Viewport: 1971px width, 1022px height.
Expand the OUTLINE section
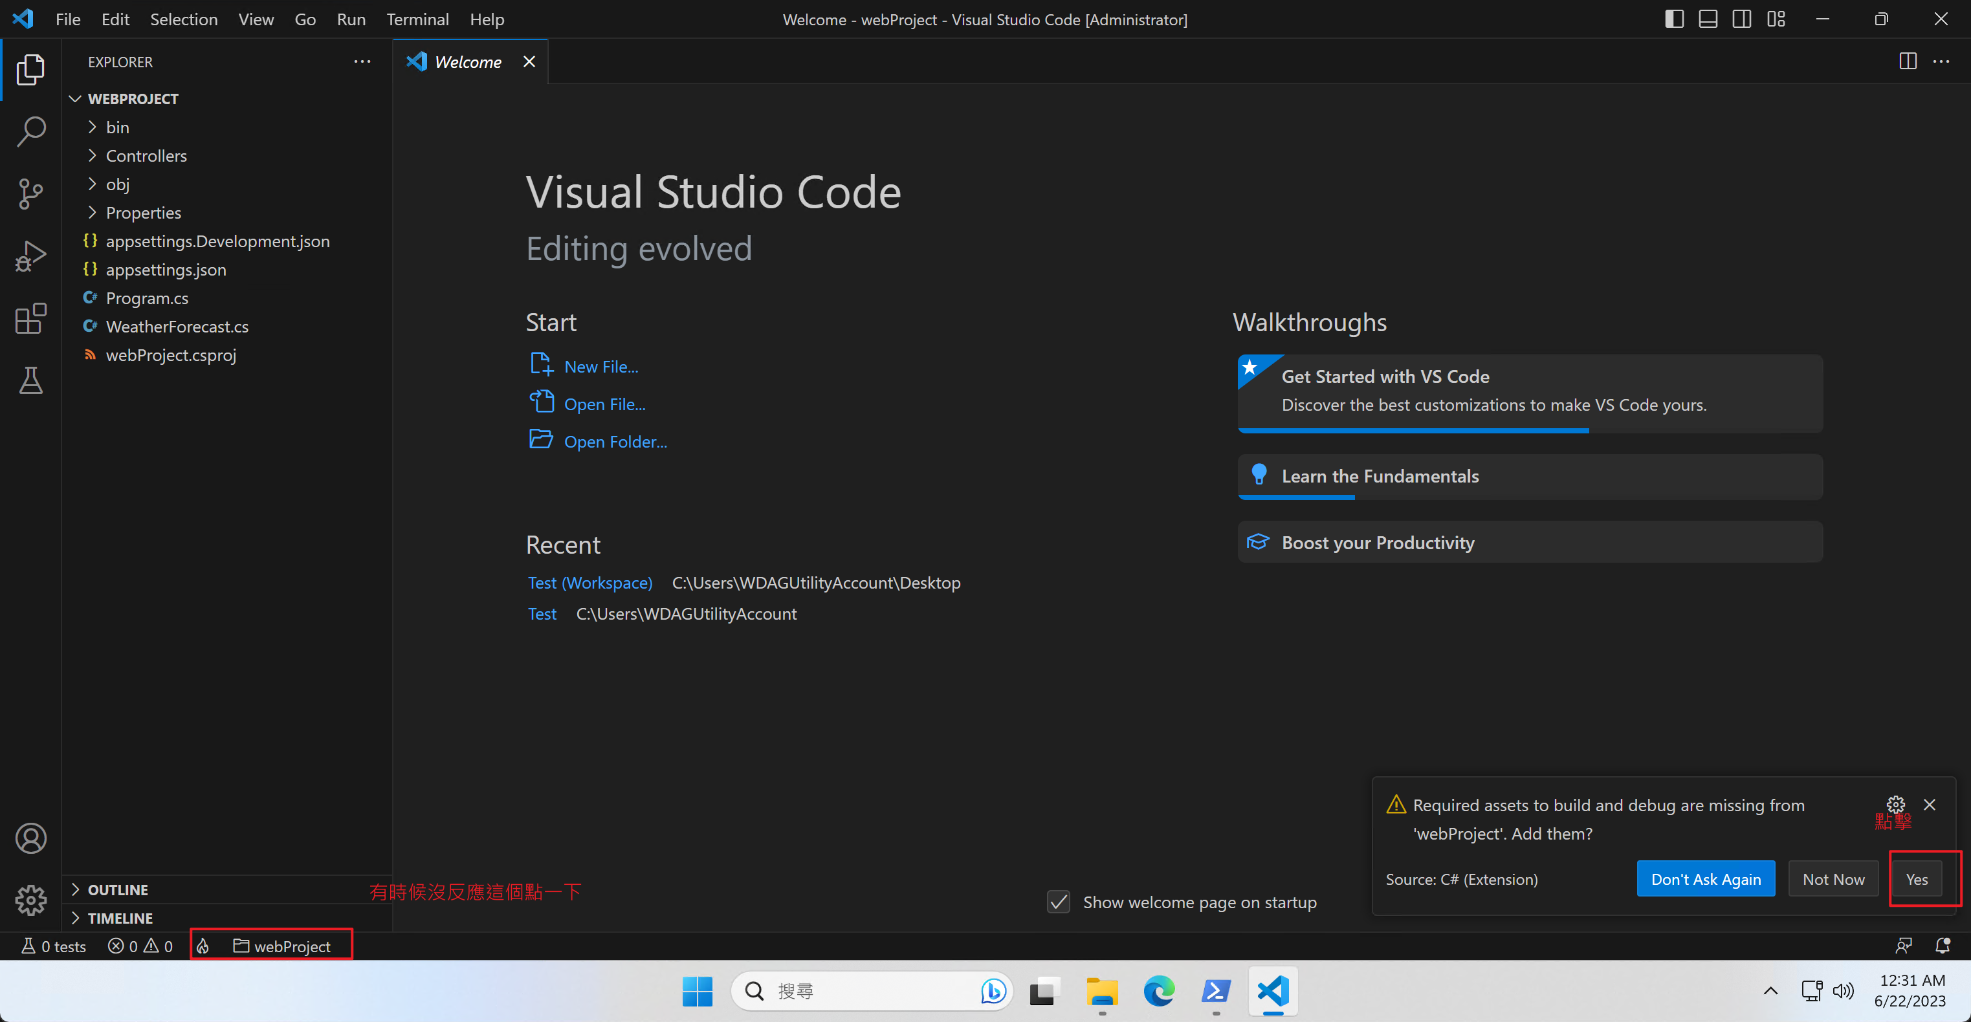[x=118, y=889]
